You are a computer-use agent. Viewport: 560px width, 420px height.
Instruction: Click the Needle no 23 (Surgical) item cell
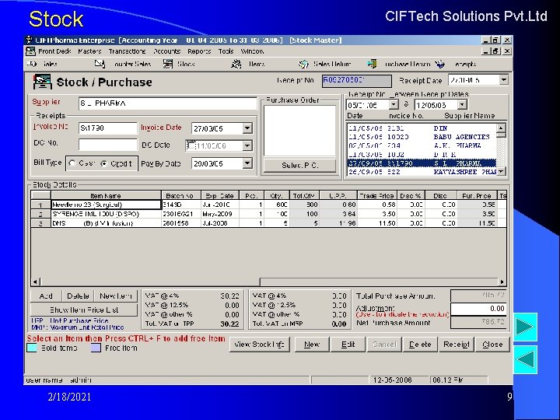coord(106,205)
